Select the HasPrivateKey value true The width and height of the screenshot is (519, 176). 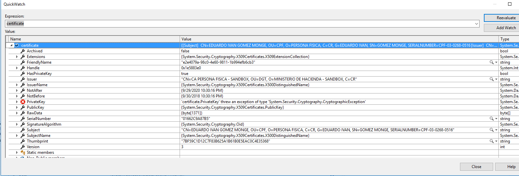pos(185,74)
